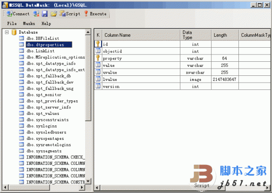Select table dbo.spt_fallback_dev
Image resolution: width=272 pixels, height=193 pixels.
coord(50,82)
